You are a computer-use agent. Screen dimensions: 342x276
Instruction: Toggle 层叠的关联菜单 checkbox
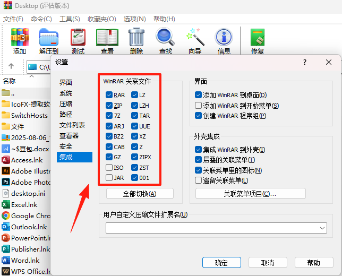[x=198, y=160]
